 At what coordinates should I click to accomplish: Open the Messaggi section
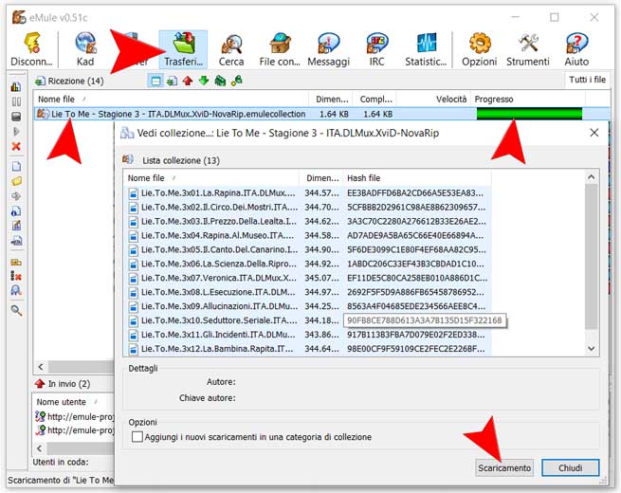tap(328, 49)
